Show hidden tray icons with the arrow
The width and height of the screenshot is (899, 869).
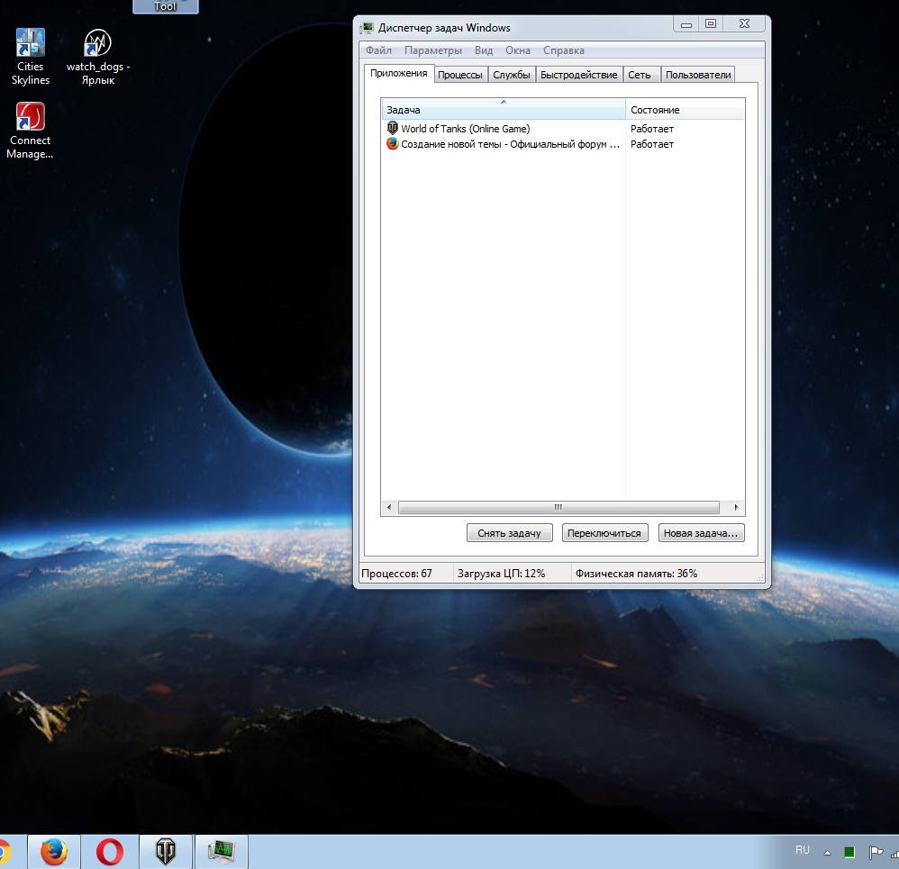(827, 852)
